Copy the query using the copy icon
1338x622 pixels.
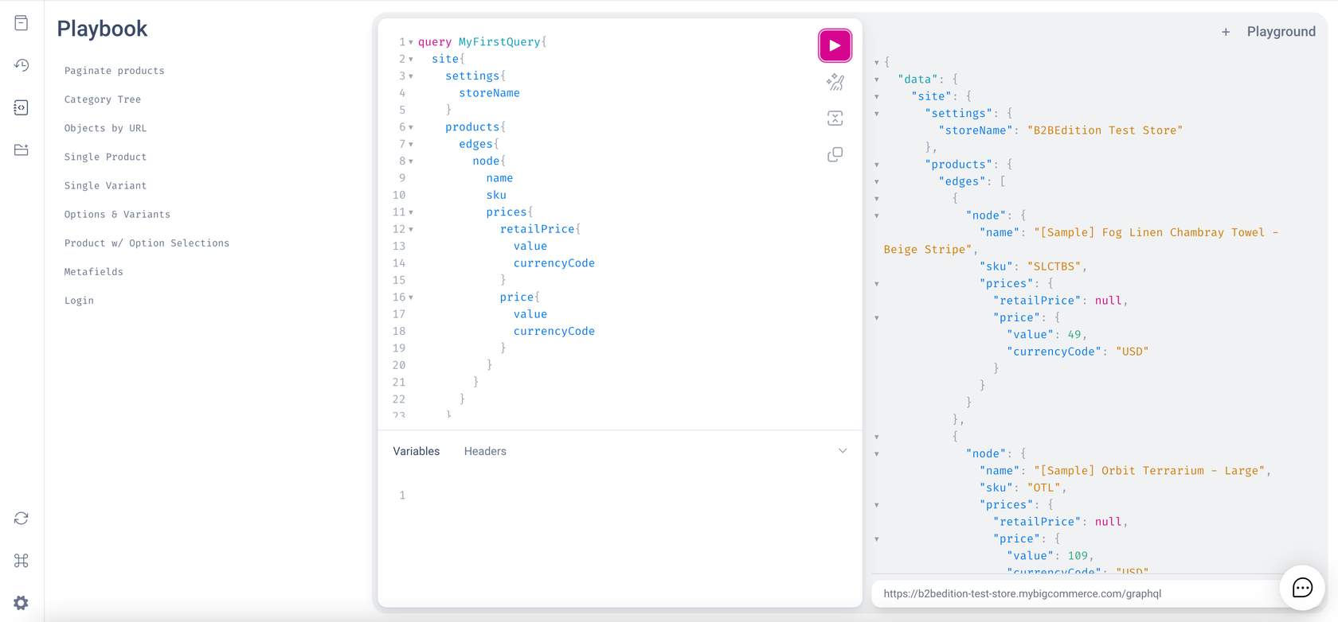835,154
